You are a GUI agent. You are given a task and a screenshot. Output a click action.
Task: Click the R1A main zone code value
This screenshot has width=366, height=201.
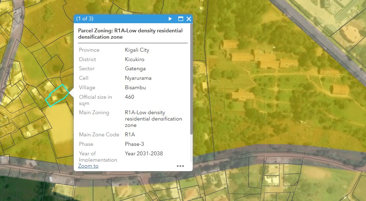(x=130, y=135)
